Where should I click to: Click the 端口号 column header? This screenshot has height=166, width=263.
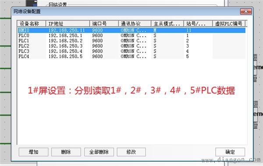coord(104,24)
